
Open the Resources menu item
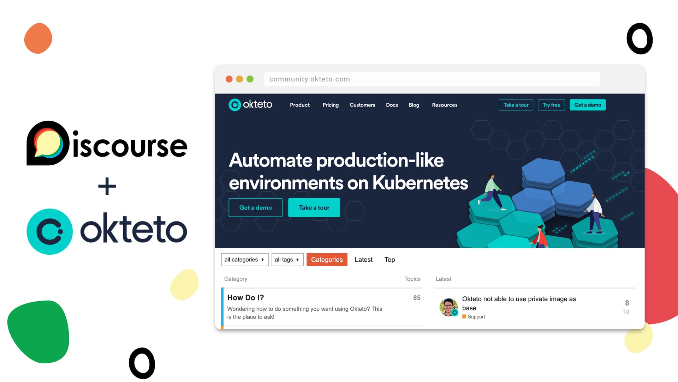445,104
